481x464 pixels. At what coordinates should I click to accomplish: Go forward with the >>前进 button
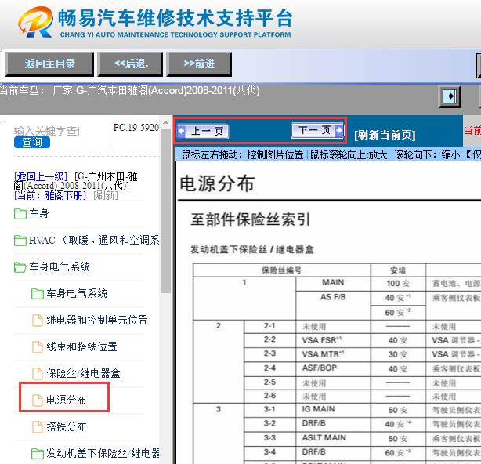(199, 63)
